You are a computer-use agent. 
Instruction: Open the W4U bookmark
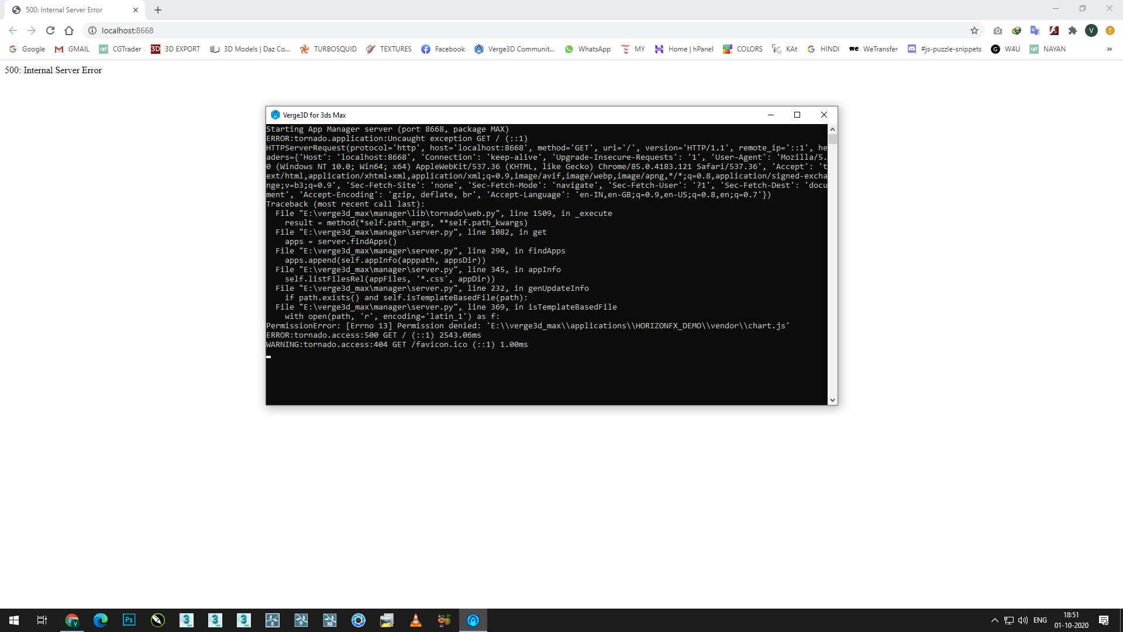pyautogui.click(x=1006, y=49)
